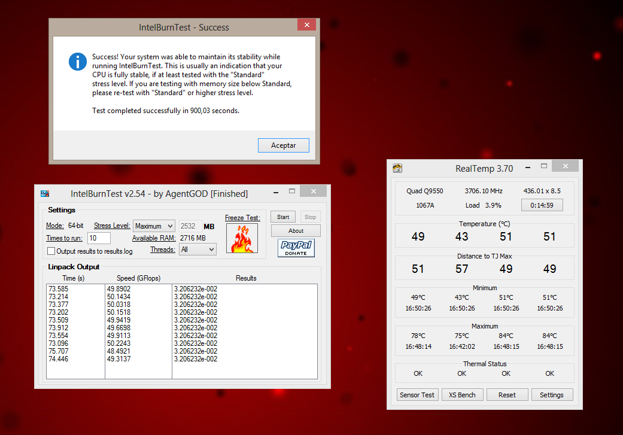Open RealTemp Settings
The image size is (623, 435).
coord(551,395)
